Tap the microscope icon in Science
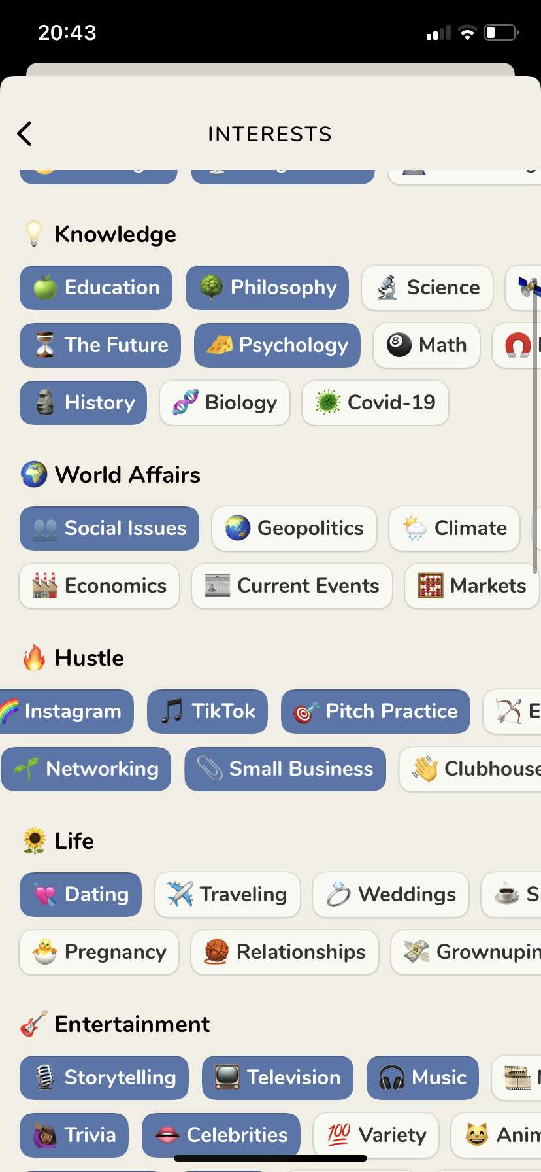Image resolution: width=541 pixels, height=1172 pixels. click(x=387, y=287)
